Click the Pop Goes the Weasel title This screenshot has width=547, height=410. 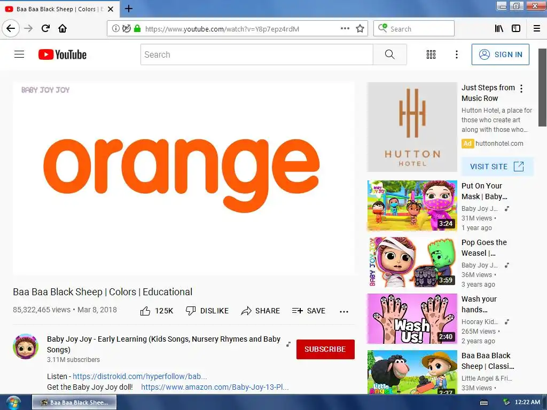[484, 248]
